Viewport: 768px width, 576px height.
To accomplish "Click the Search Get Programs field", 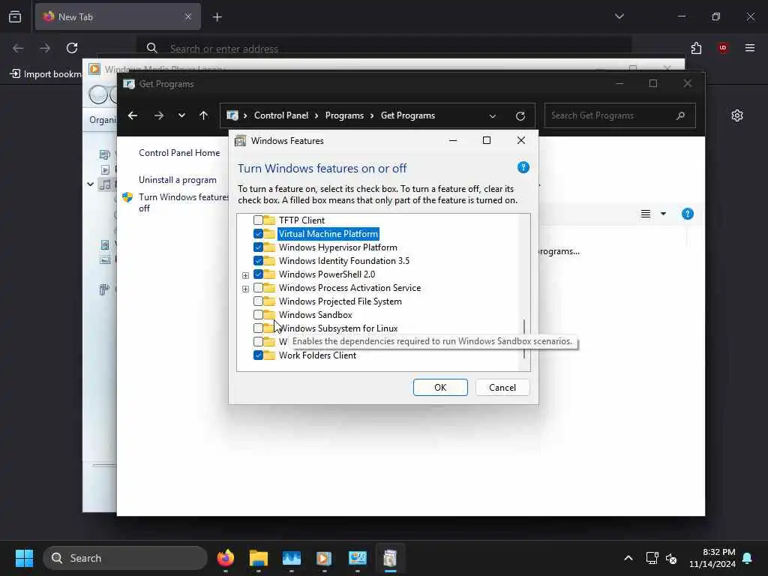I will point(619,115).
